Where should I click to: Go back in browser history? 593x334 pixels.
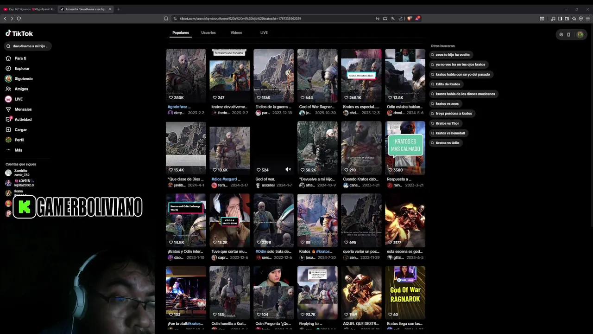pos(5,19)
